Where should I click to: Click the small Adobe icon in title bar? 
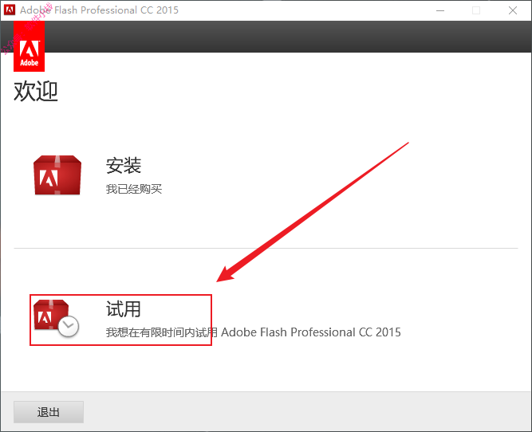tap(10, 10)
